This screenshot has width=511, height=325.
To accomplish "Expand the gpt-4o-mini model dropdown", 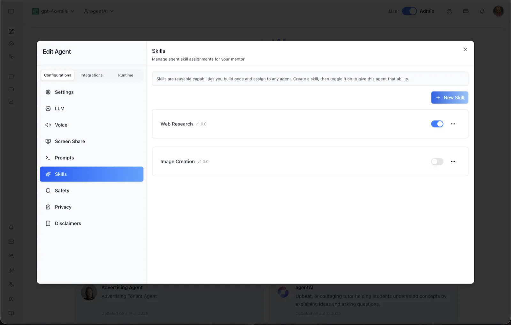I will click(x=53, y=11).
